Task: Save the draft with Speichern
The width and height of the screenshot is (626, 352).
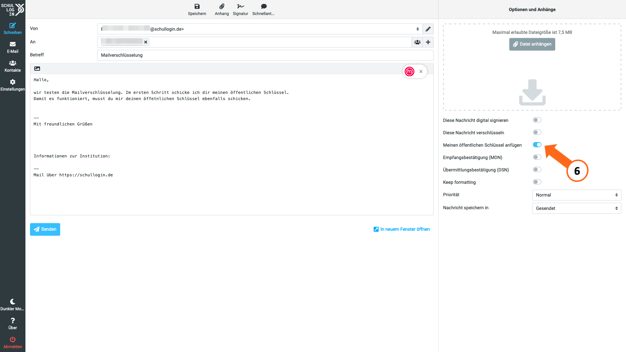Action: click(197, 9)
